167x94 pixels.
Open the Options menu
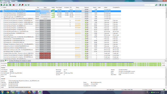click(x=5, y=3)
